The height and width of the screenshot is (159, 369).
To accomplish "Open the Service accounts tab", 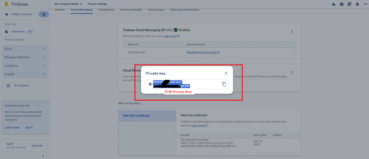I will pos(131,10).
